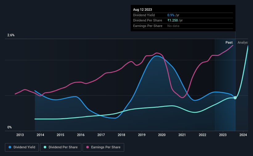Screen dimensions: 253x156
Task: Click the highlighted data point marker on chart
Action: pyautogui.click(x=235, y=98)
